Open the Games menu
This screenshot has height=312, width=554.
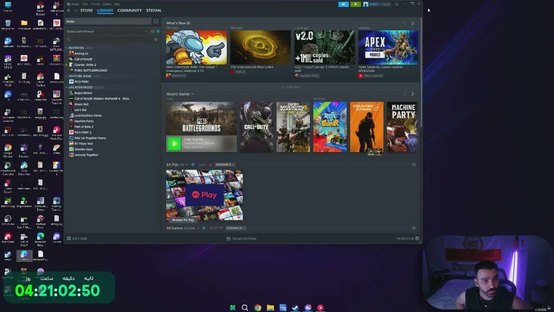click(x=107, y=4)
